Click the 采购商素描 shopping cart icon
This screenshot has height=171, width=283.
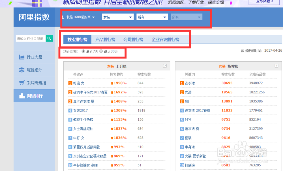(22, 83)
